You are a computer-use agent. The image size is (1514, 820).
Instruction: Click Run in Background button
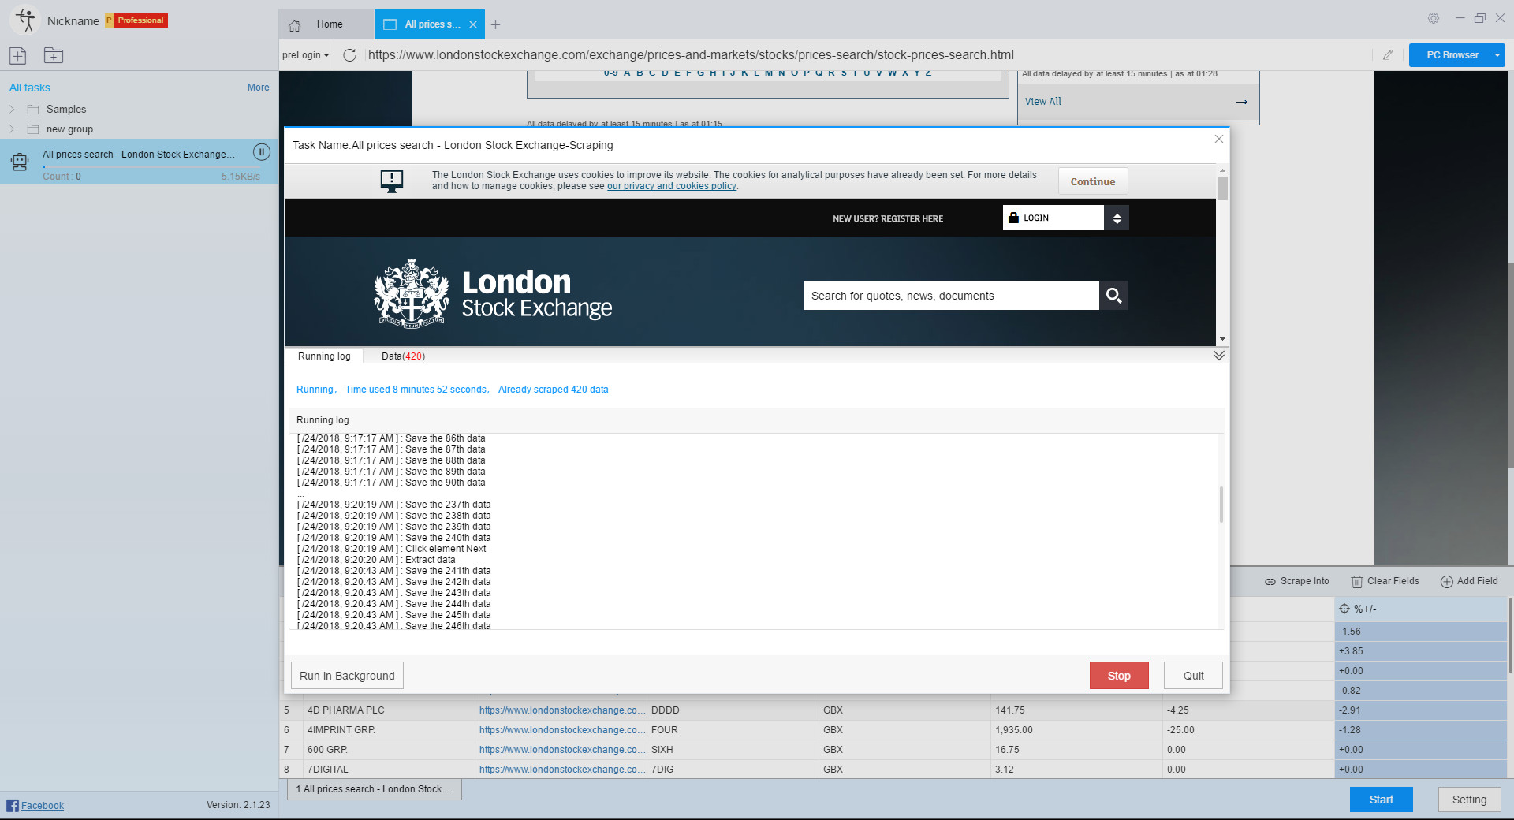point(347,676)
